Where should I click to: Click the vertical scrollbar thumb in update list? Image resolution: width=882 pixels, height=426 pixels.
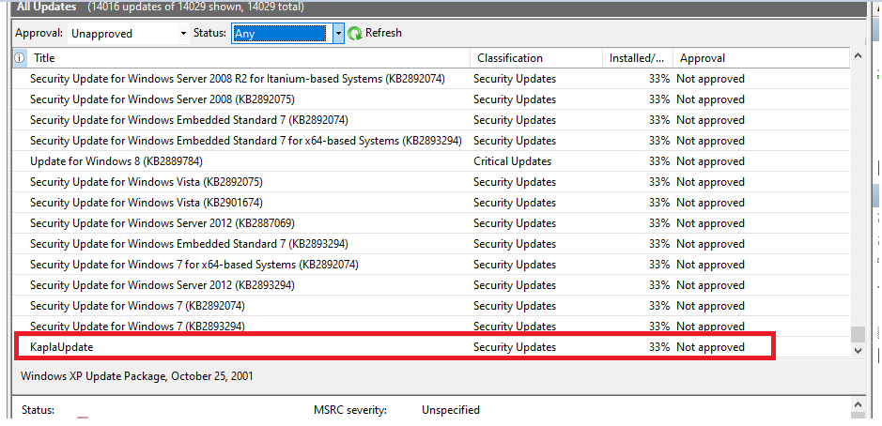pos(856,333)
